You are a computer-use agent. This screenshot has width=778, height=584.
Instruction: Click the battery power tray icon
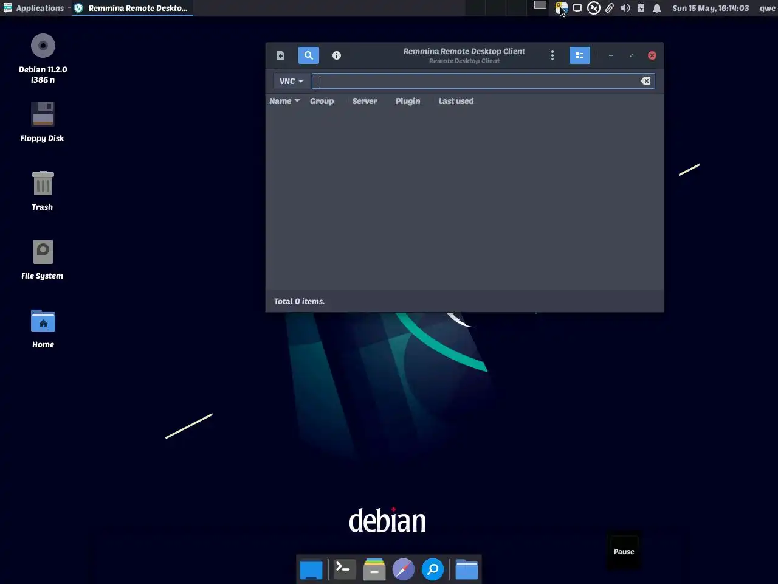(641, 8)
